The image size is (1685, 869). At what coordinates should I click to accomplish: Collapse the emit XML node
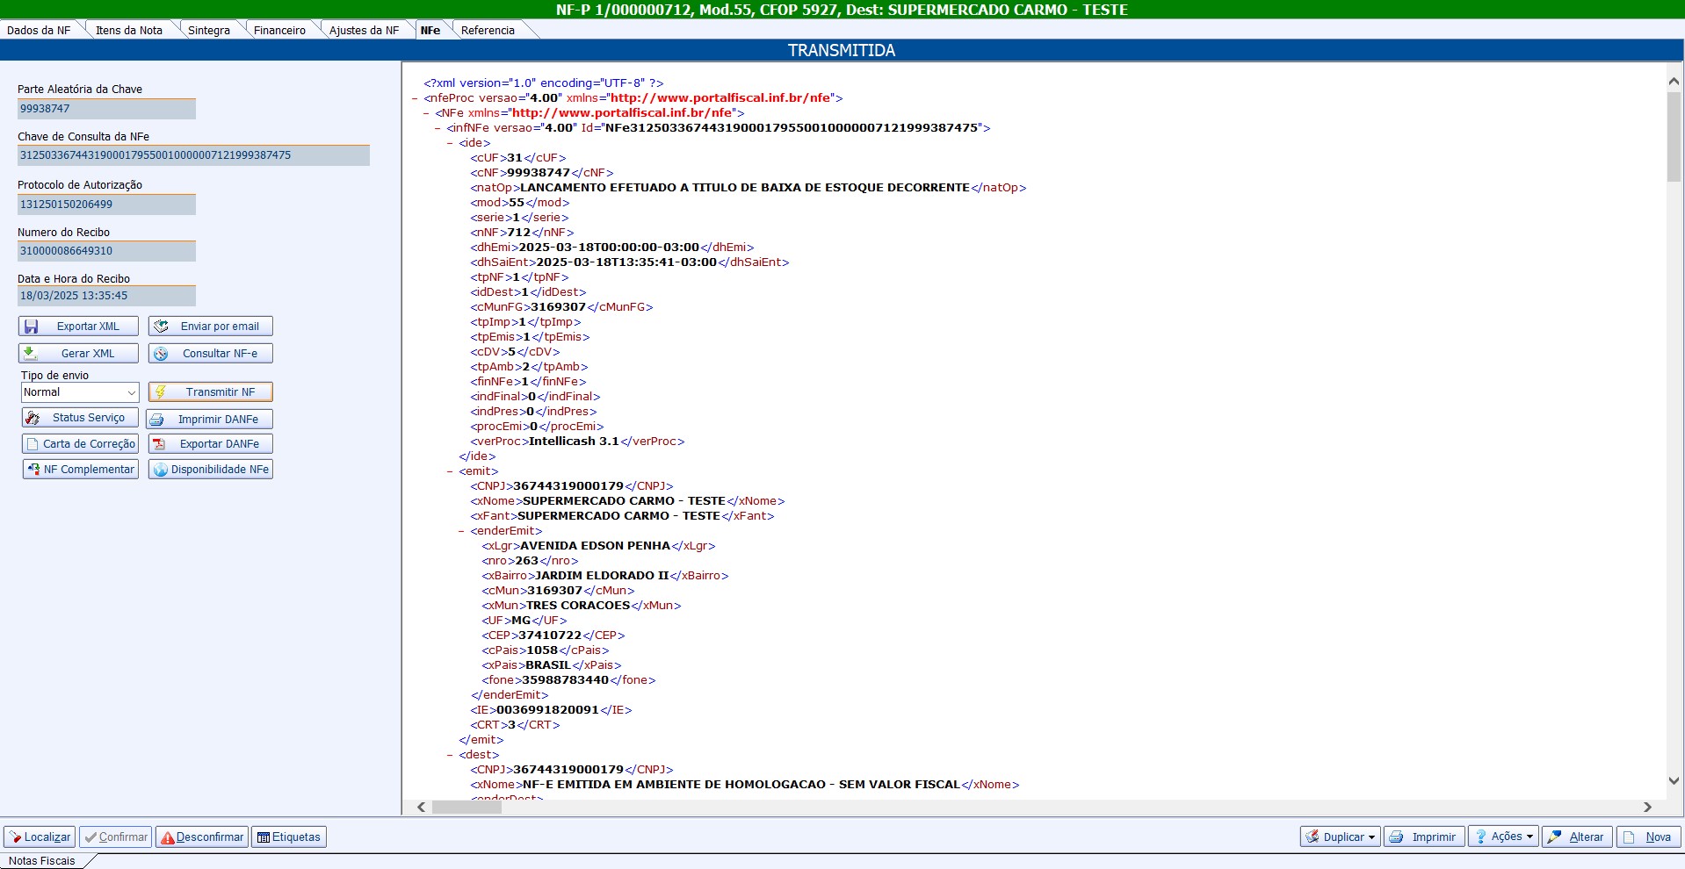(450, 471)
